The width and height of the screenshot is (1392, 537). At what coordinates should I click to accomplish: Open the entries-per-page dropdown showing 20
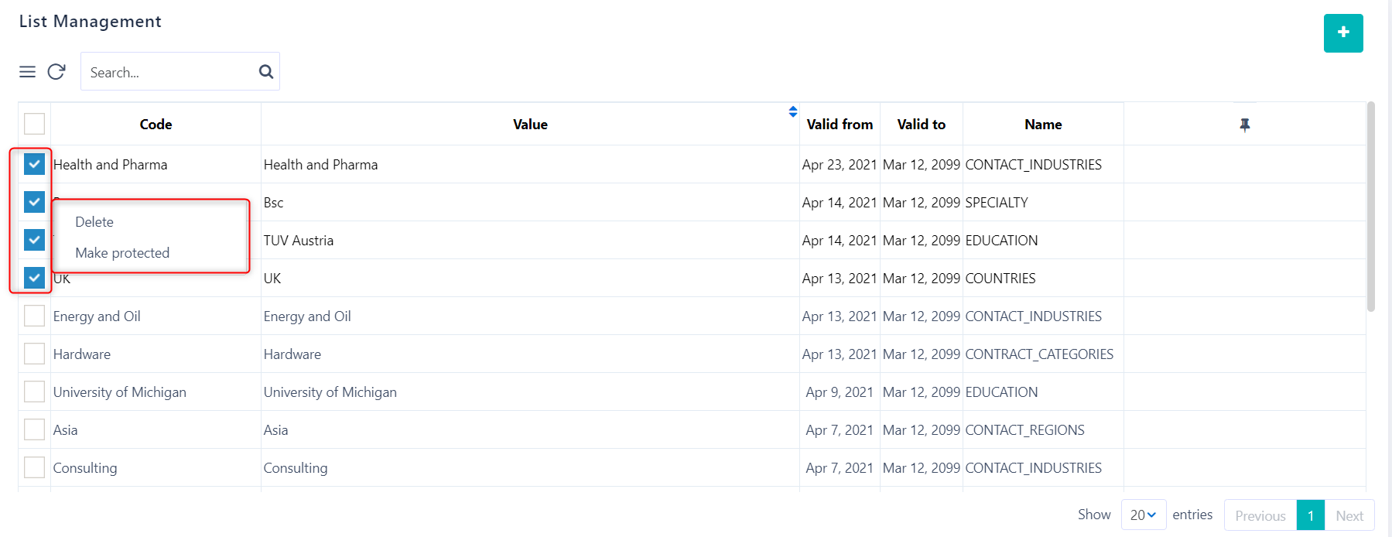tap(1143, 515)
